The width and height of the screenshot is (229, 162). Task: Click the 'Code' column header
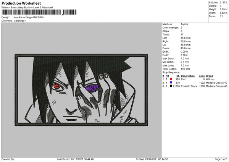click(x=202, y=76)
